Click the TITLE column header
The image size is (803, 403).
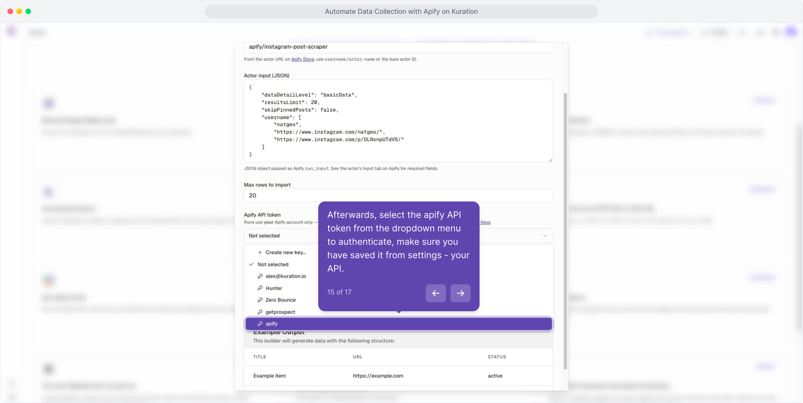260,357
